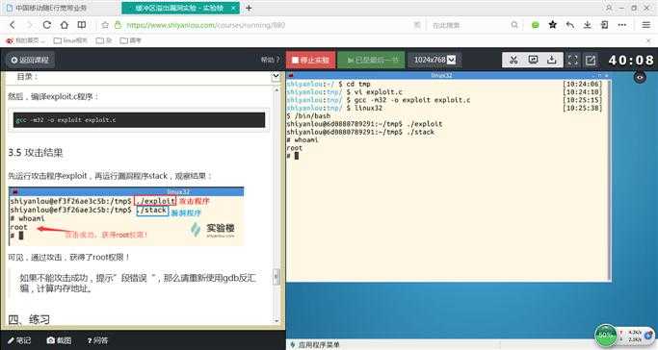Click the attack result screenshot in tutorial

point(126,216)
